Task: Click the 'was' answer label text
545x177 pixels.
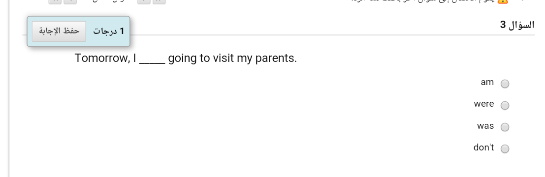Action: coord(485,126)
